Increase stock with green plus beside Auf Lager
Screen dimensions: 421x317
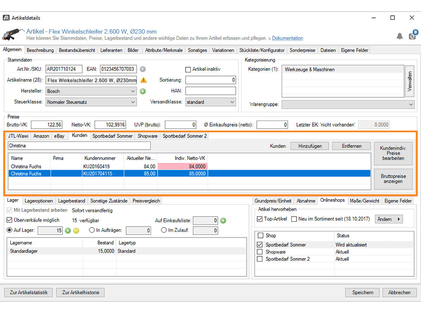[x=68, y=231]
